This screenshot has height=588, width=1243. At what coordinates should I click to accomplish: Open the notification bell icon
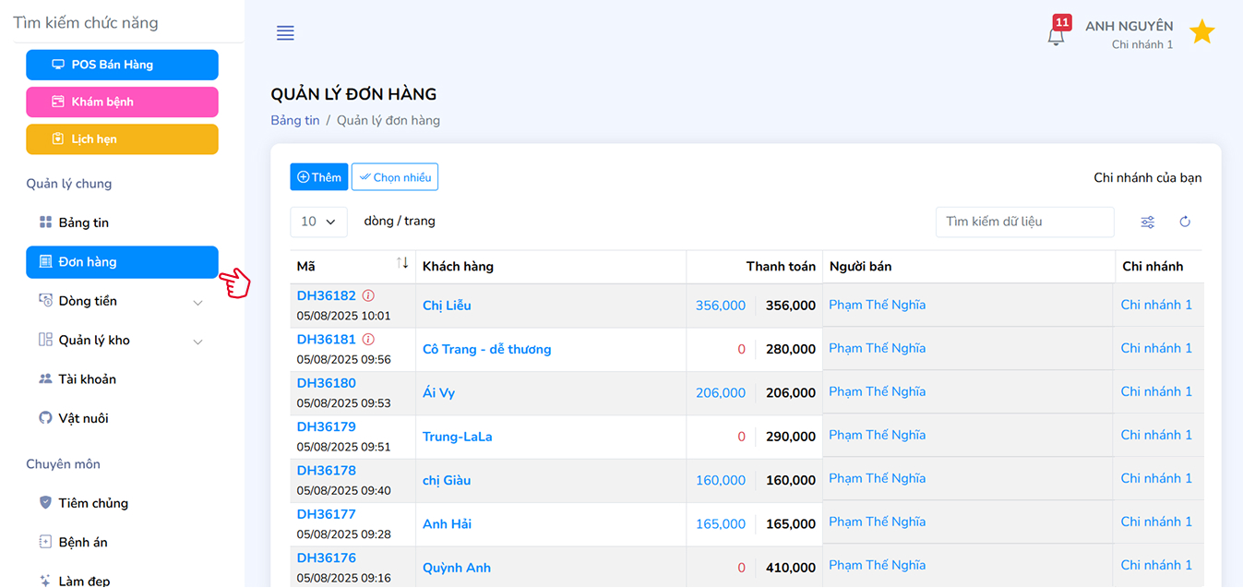coord(1056,35)
